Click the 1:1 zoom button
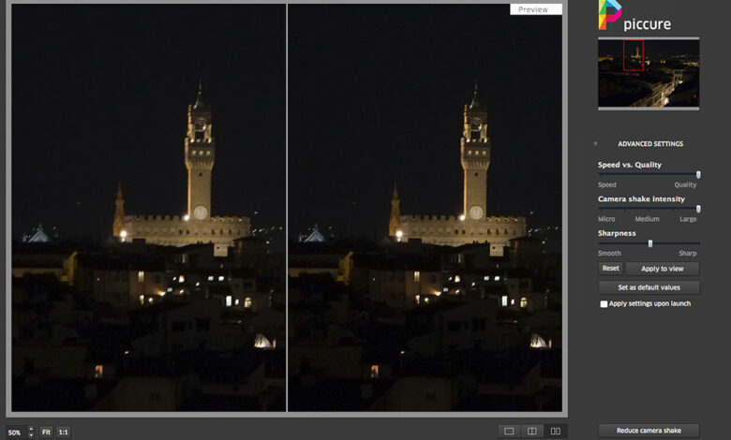 [64, 433]
